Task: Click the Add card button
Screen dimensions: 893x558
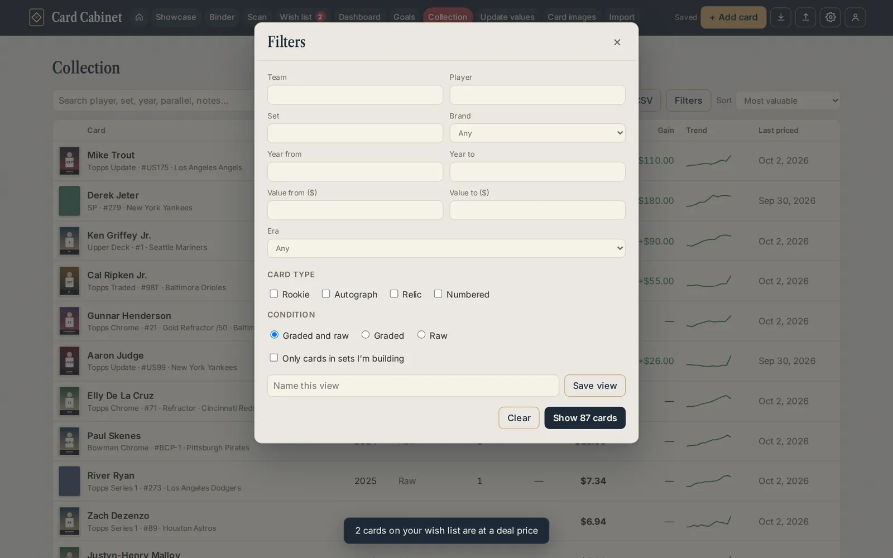Action: tap(733, 17)
